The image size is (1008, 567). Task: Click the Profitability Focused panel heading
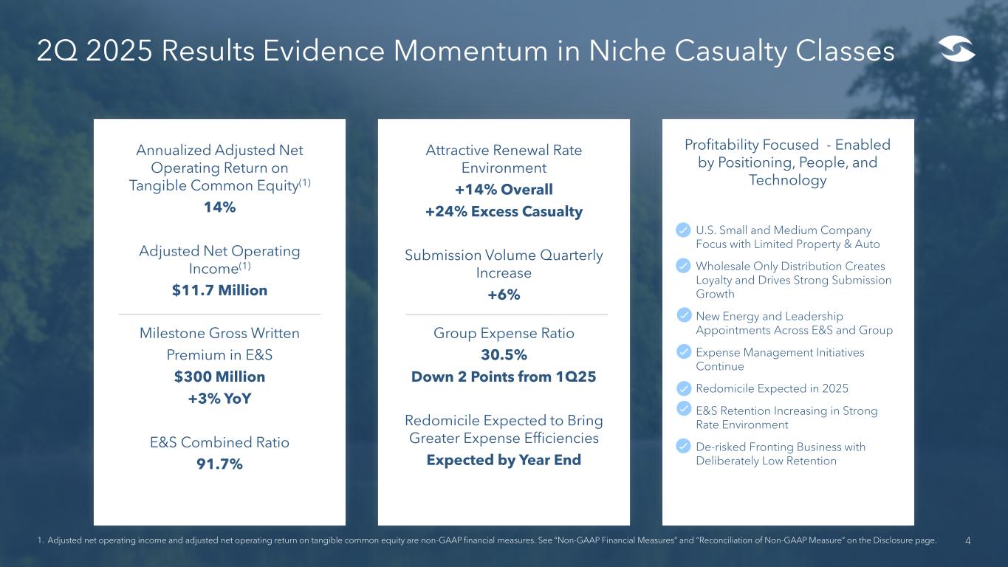787,162
